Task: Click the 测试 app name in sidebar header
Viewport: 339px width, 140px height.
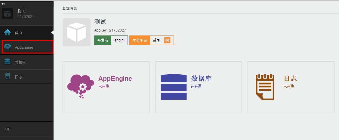Action: click(21, 11)
